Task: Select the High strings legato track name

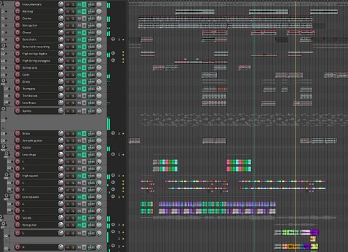Action: (35, 53)
